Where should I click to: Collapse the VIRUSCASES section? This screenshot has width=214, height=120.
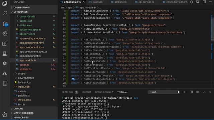coord(33,12)
